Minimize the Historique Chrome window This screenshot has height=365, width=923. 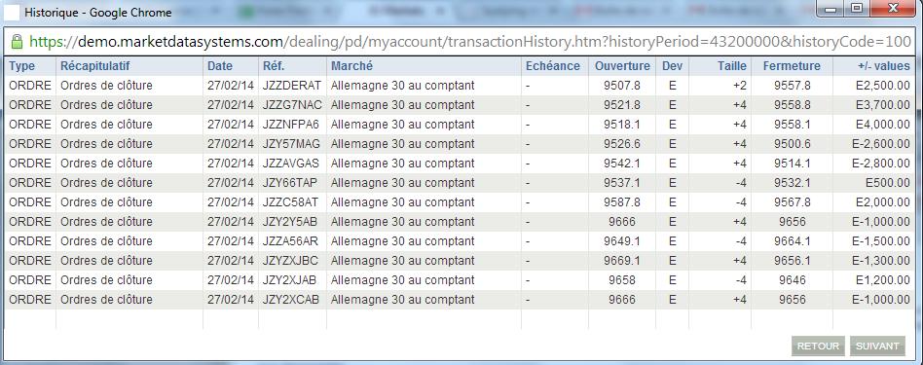[x=831, y=8]
